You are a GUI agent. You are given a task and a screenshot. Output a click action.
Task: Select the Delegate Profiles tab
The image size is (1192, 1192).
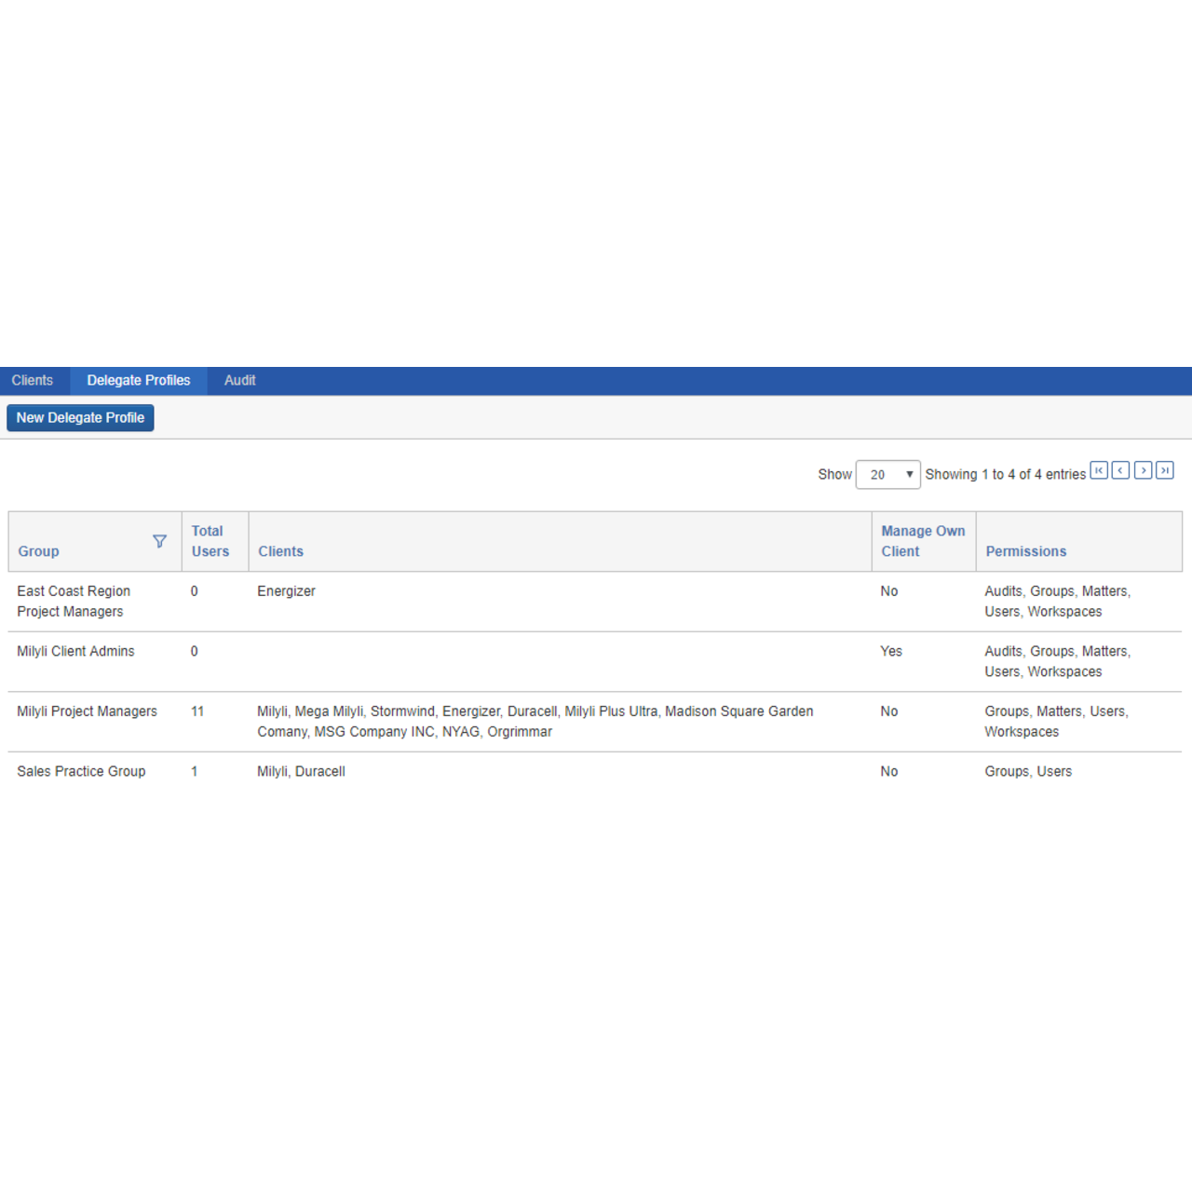(x=138, y=380)
